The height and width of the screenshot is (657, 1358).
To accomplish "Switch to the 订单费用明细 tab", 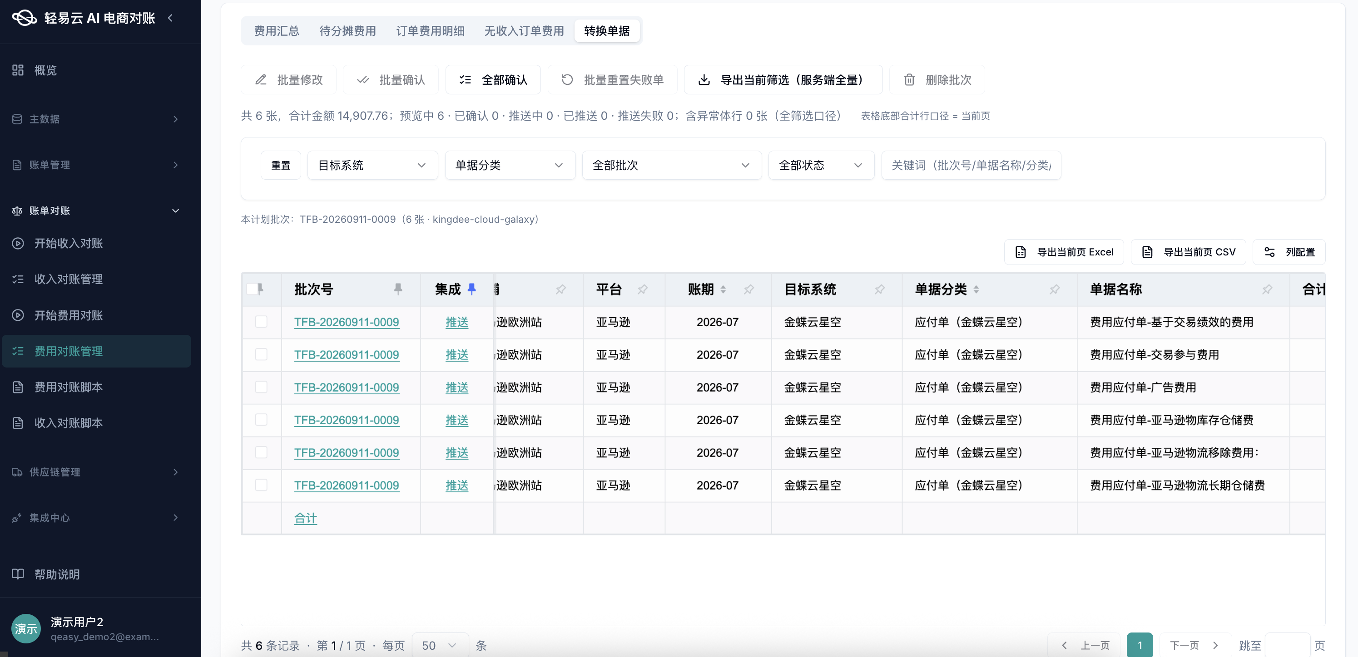I will 430,31.
